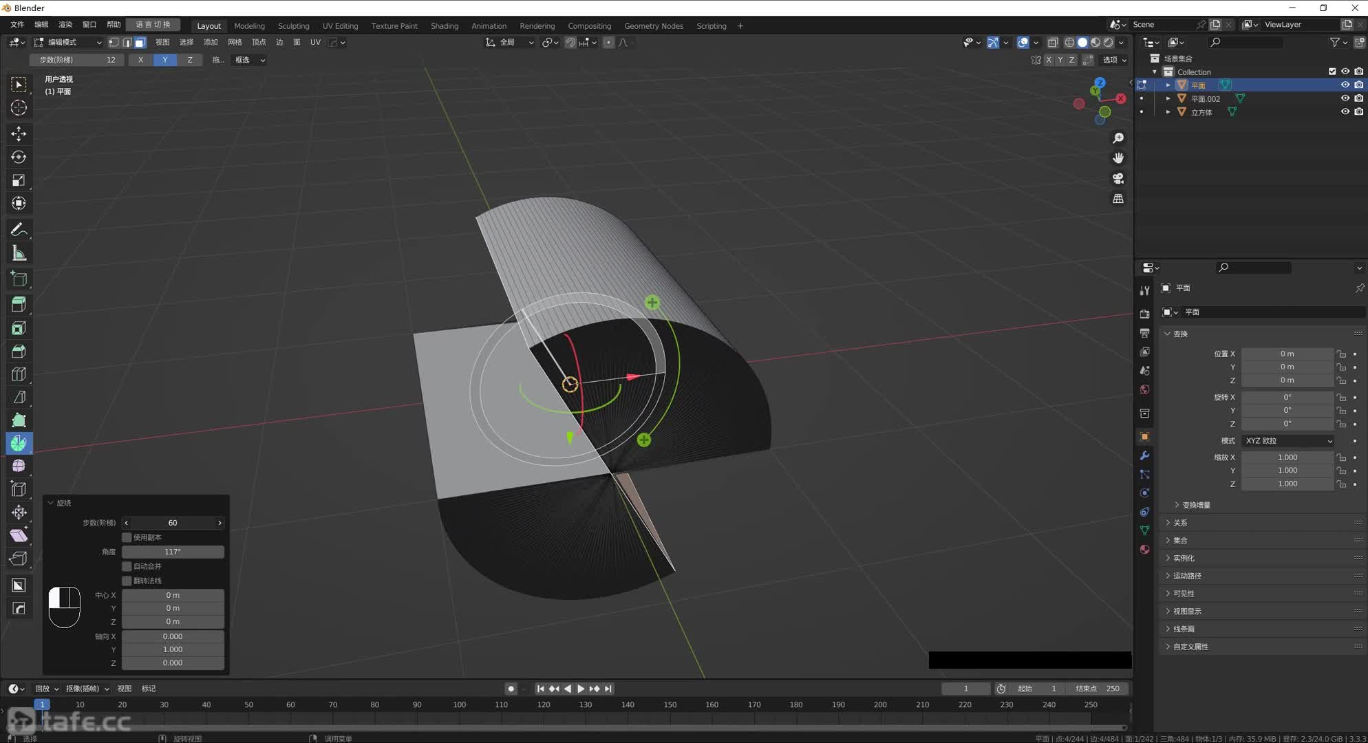This screenshot has width=1368, height=743.
Task: Switch to the Sculpting workspace tab
Action: point(293,26)
